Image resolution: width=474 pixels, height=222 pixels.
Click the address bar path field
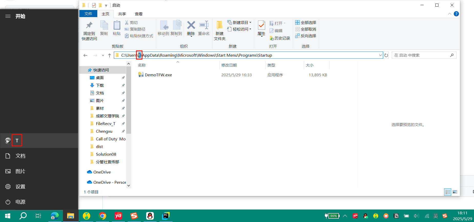(x=248, y=55)
